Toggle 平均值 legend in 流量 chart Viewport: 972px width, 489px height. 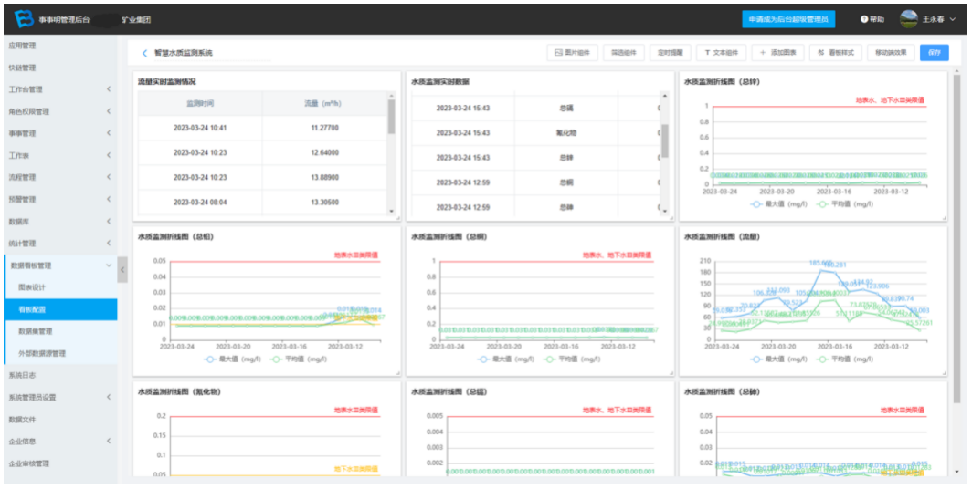[x=846, y=359]
